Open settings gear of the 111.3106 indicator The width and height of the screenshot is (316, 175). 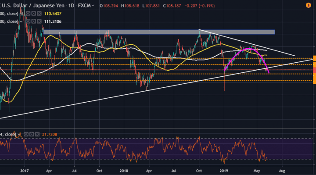click(x=33, y=21)
